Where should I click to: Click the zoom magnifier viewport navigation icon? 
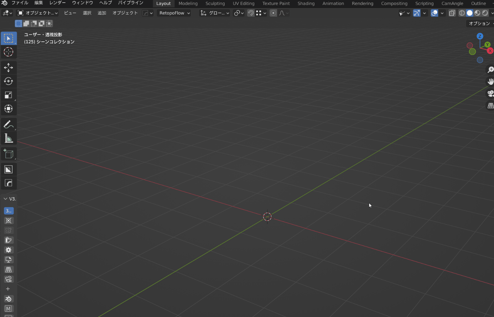tap(490, 70)
